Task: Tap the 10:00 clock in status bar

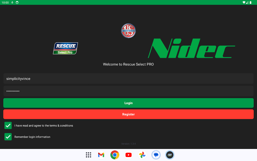Action: (5, 3)
